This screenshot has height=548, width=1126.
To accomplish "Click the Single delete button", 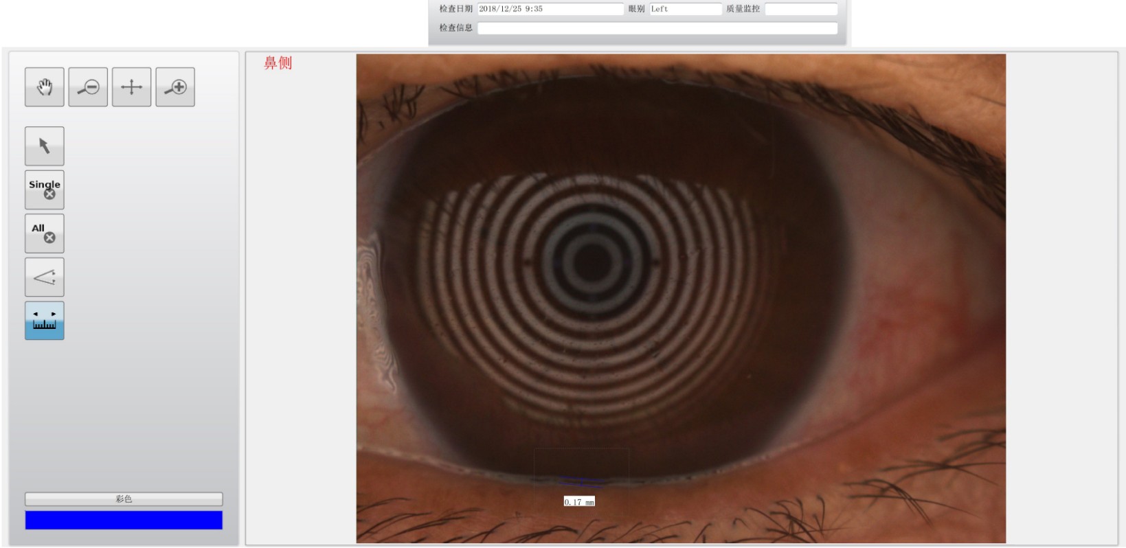I will pyautogui.click(x=45, y=190).
